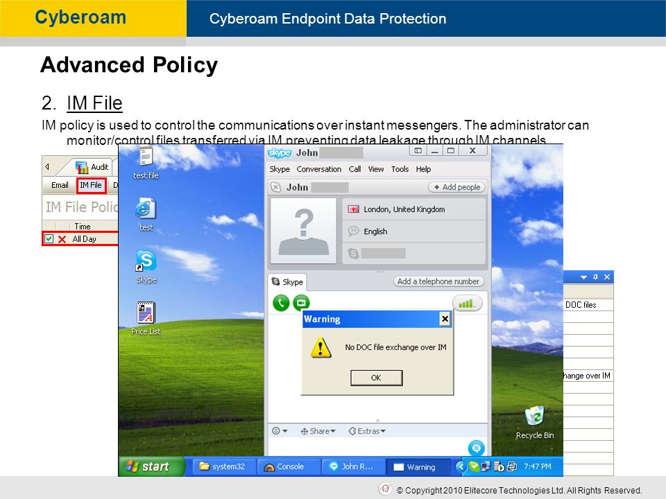Click the contact status icon beside John
666x499 pixels.
(x=276, y=187)
